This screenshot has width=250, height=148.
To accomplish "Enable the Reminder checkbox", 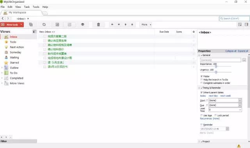I will pyautogui.click(x=202, y=125).
